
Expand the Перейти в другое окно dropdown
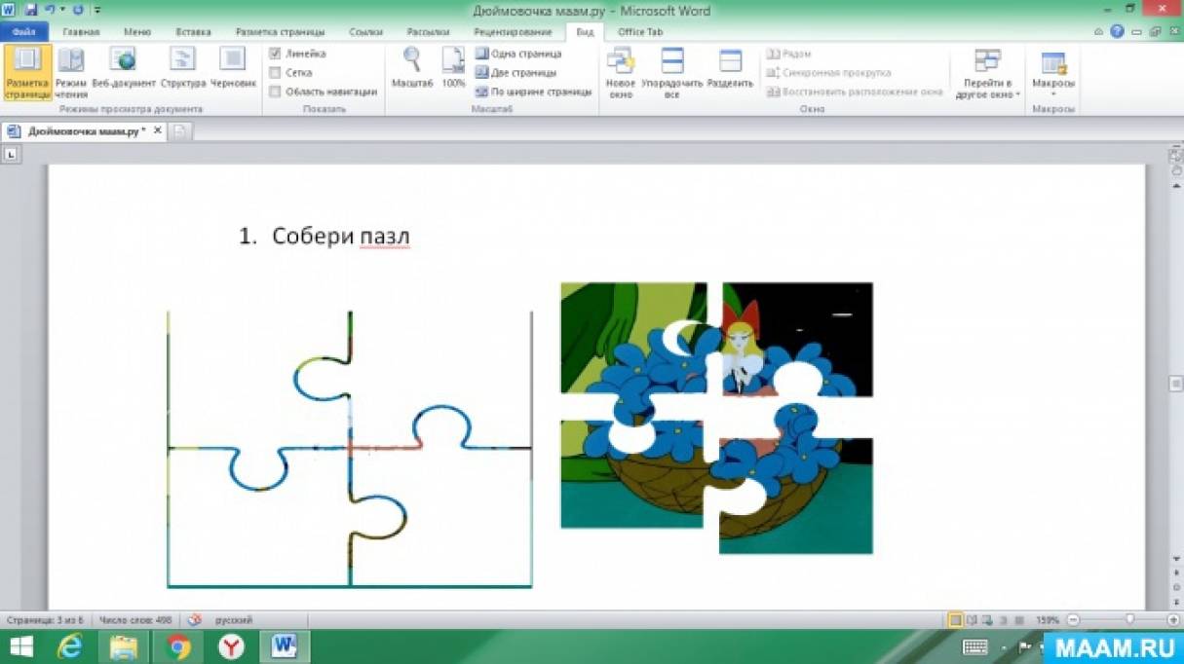(x=987, y=73)
